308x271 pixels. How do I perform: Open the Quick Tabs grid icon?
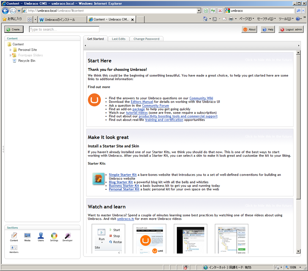pos(30,19)
